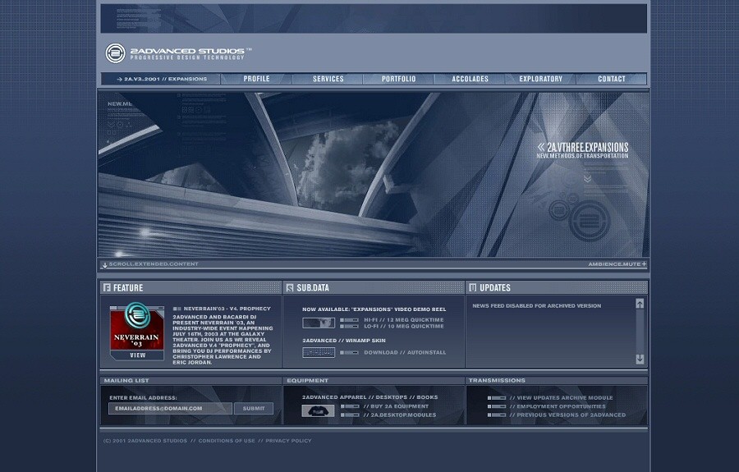
Task: Click the Updates panel up arrow
Action: [640, 304]
